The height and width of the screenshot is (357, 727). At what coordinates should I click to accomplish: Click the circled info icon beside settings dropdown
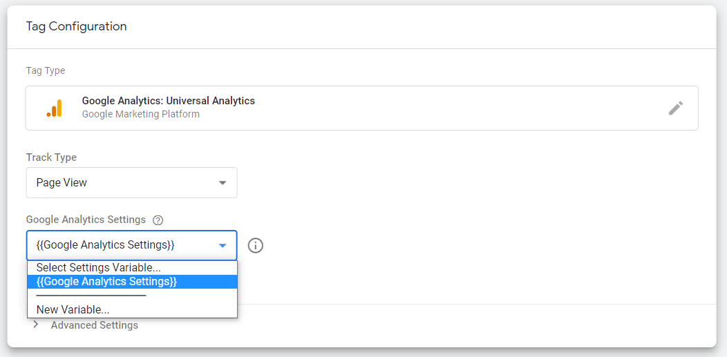coord(256,245)
